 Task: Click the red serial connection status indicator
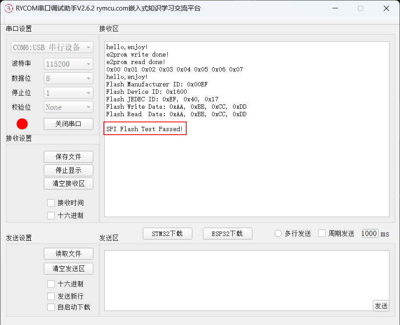(22, 124)
